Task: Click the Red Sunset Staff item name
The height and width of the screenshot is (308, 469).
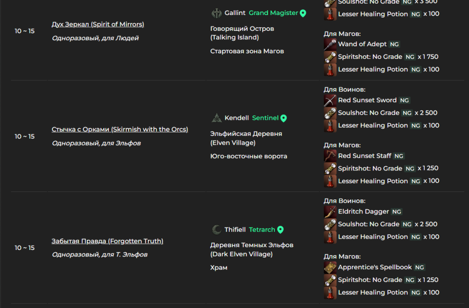Action: coord(364,156)
